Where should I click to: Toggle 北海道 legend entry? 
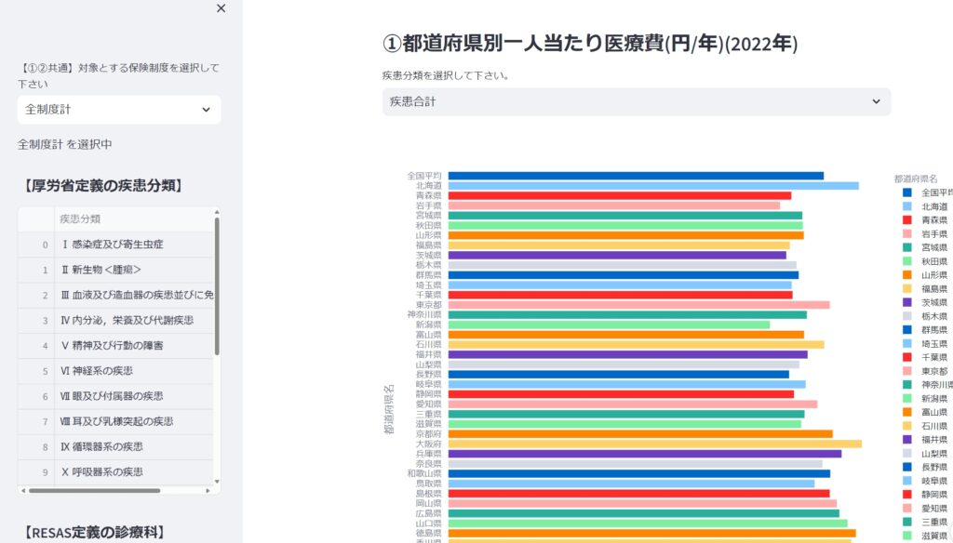pyautogui.click(x=925, y=206)
